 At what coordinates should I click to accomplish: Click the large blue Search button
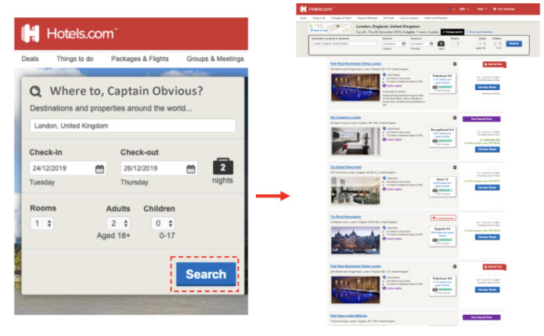(206, 274)
